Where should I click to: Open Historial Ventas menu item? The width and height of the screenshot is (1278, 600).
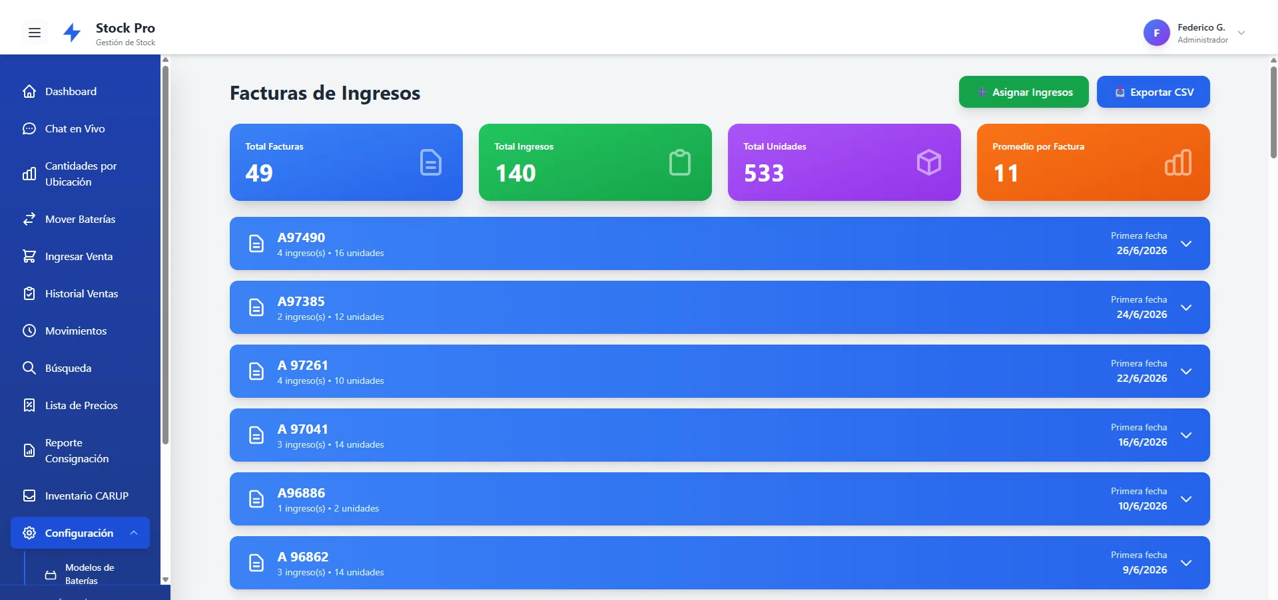pyautogui.click(x=80, y=293)
